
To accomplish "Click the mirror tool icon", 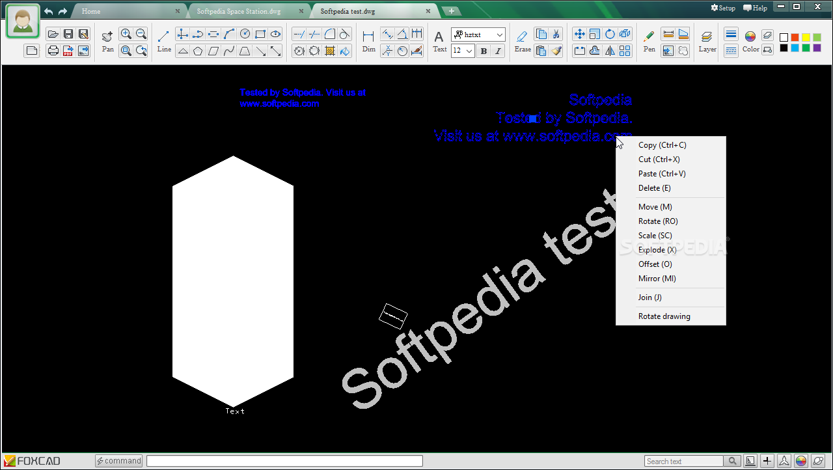I will click(x=610, y=51).
